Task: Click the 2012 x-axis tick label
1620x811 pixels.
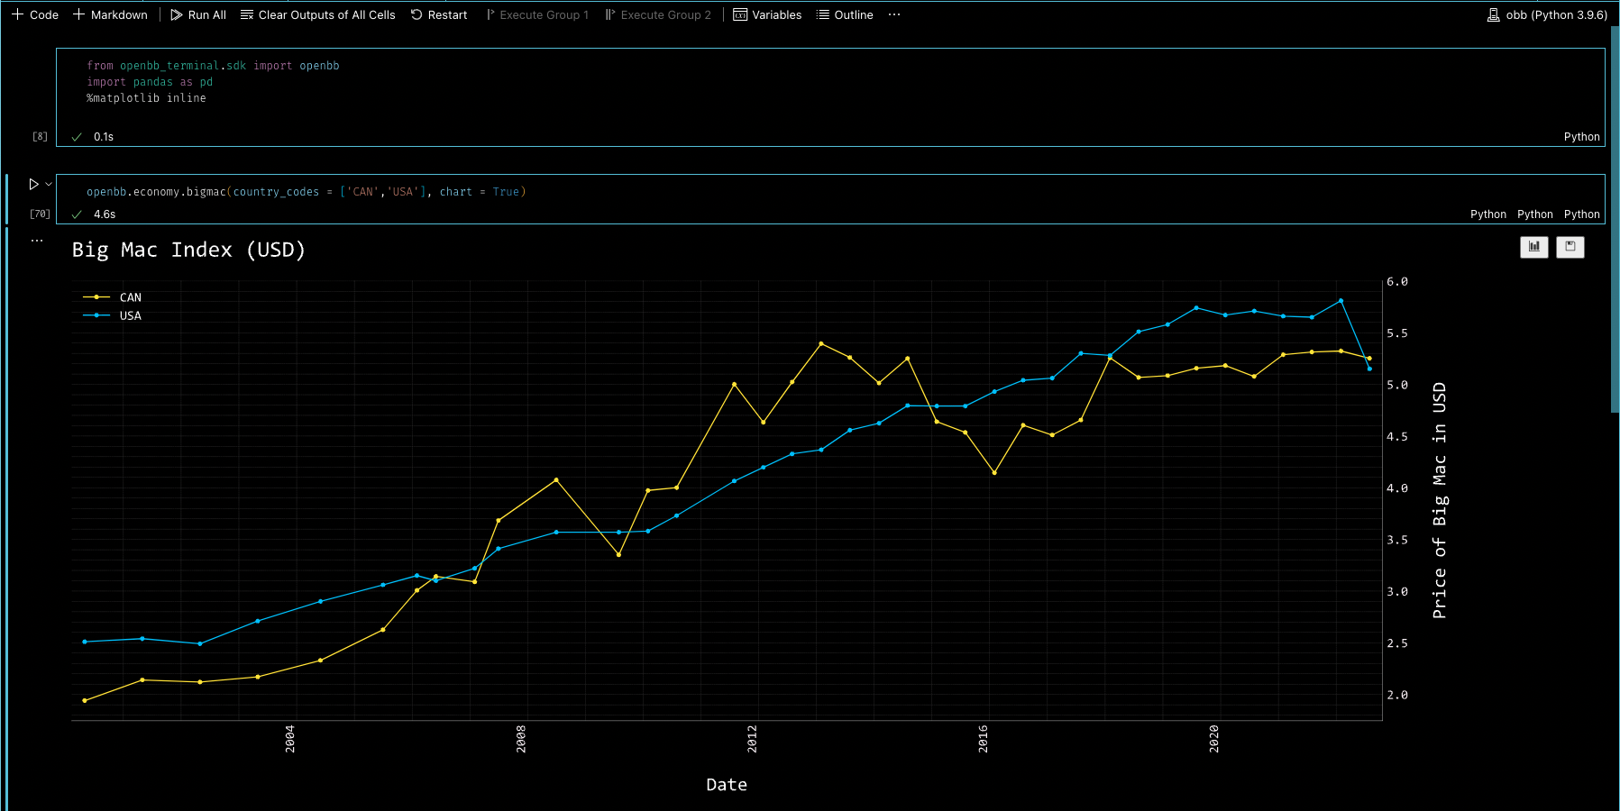Action: (x=752, y=739)
